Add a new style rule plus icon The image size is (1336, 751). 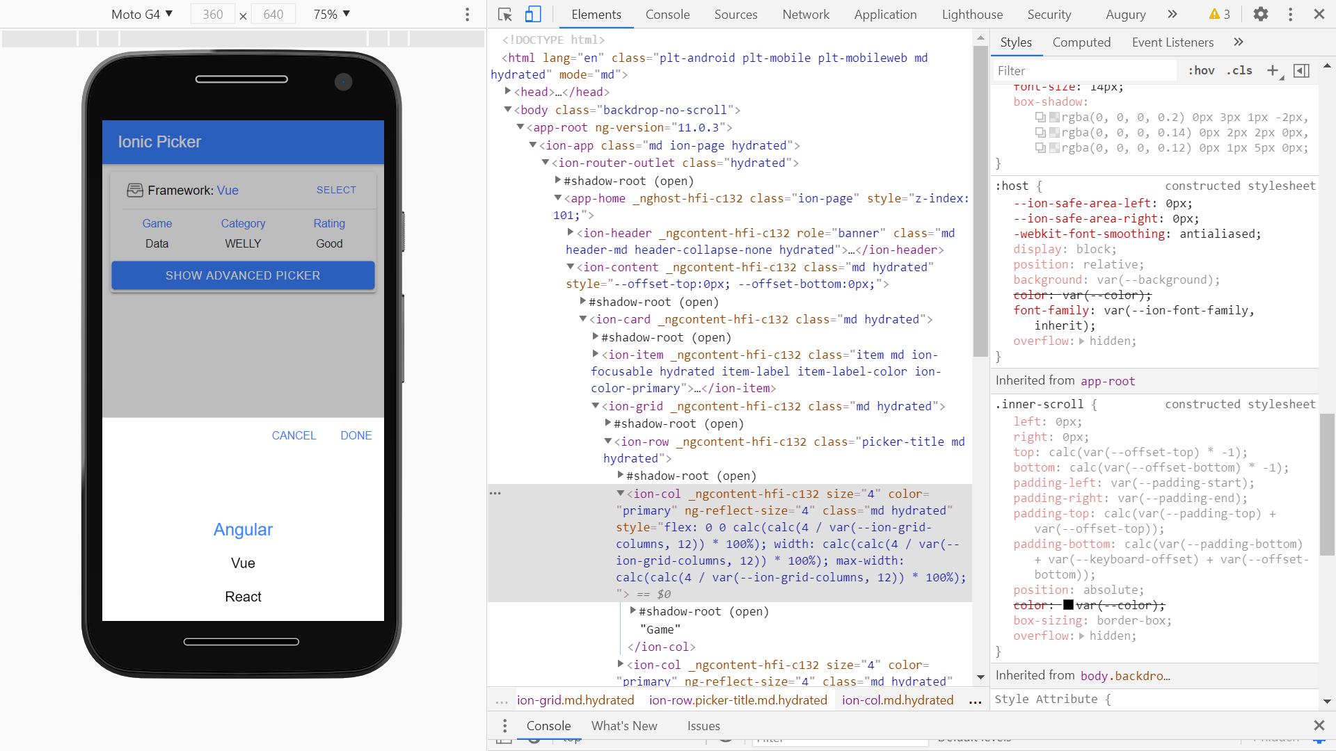pos(1274,70)
